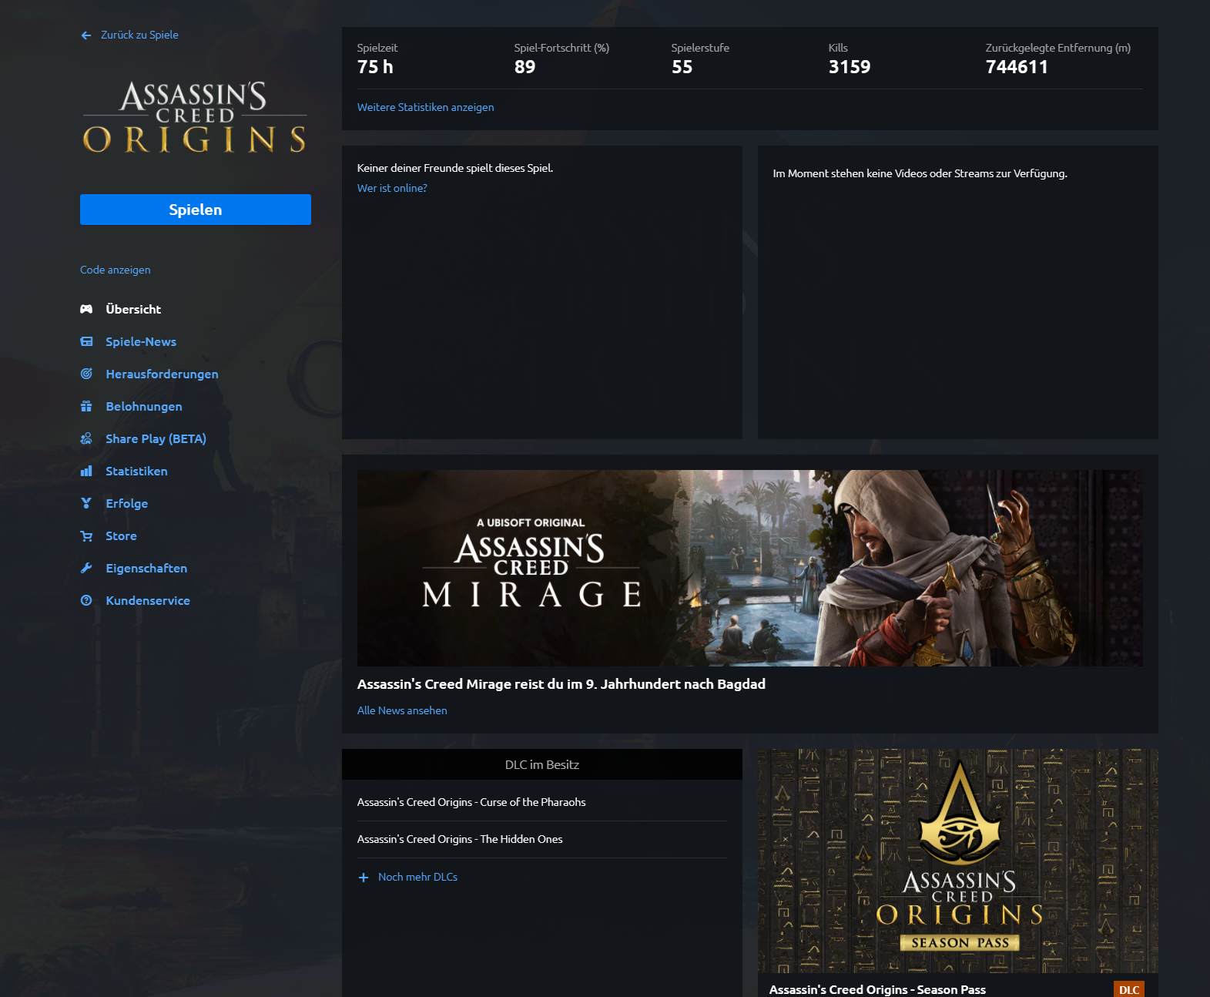Click the wrench icon next to Eigenschaften
Screen dimensions: 1210x997
tap(86, 568)
